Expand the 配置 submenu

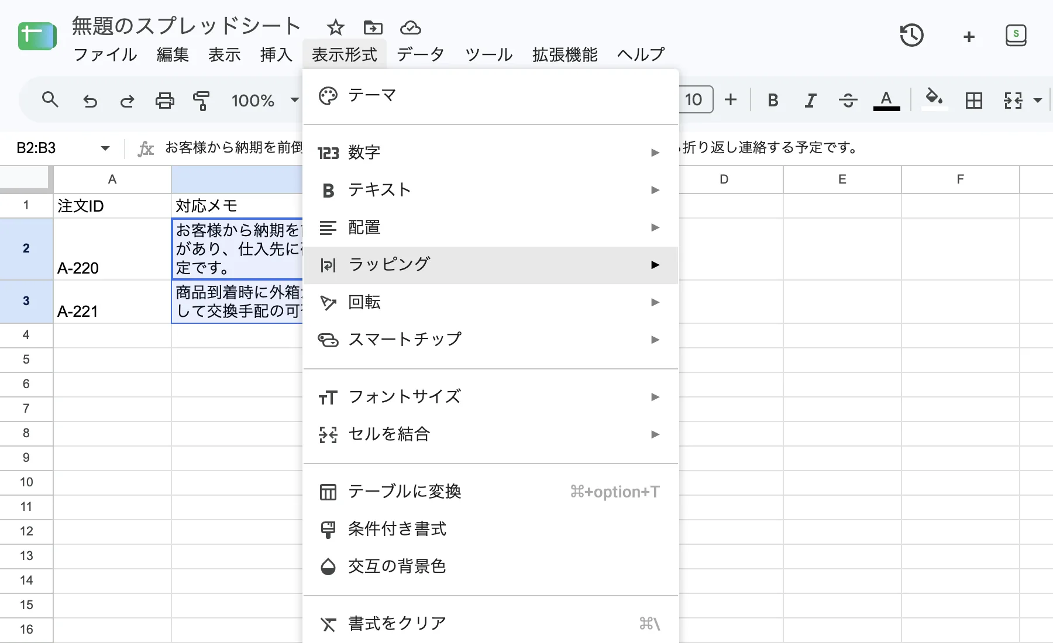click(x=490, y=227)
